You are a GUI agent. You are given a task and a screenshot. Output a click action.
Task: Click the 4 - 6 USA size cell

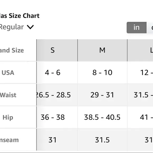[57, 73]
